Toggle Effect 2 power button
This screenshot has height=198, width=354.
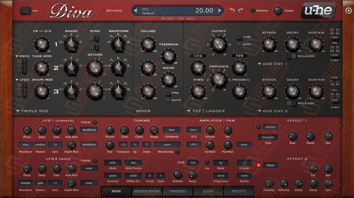pyautogui.click(x=259, y=165)
